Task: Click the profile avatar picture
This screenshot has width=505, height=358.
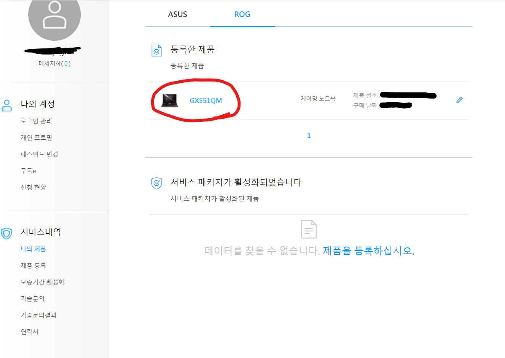Action: [x=55, y=15]
